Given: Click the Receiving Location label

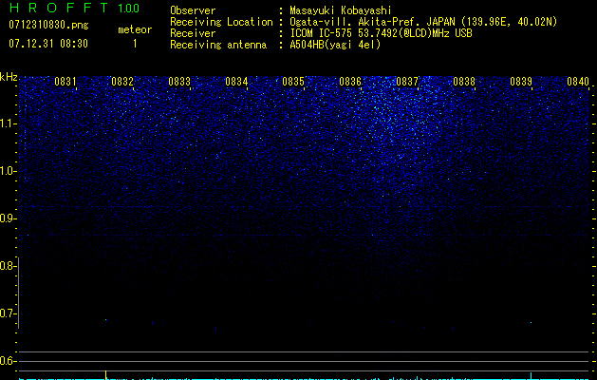Looking at the screenshot, I should coord(221,22).
